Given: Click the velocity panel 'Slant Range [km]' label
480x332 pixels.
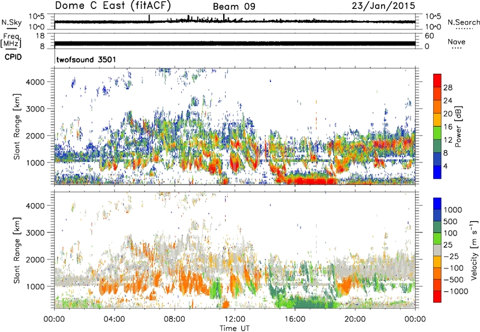Looking at the screenshot, I should pos(17,250).
